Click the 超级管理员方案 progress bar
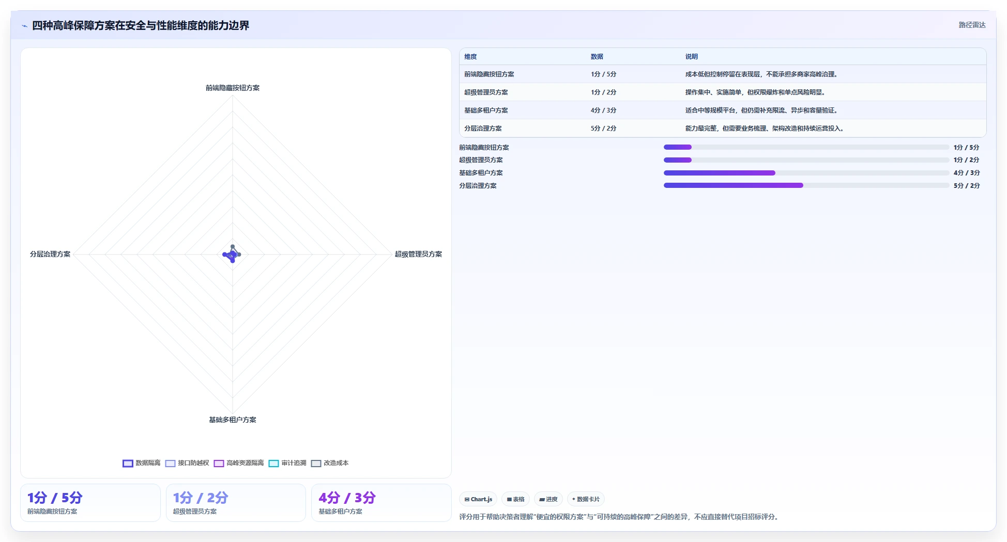1007x542 pixels. coord(806,160)
